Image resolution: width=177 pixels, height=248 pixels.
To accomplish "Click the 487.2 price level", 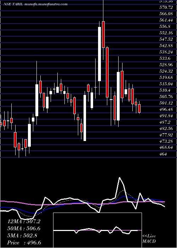I will click(165, 122).
